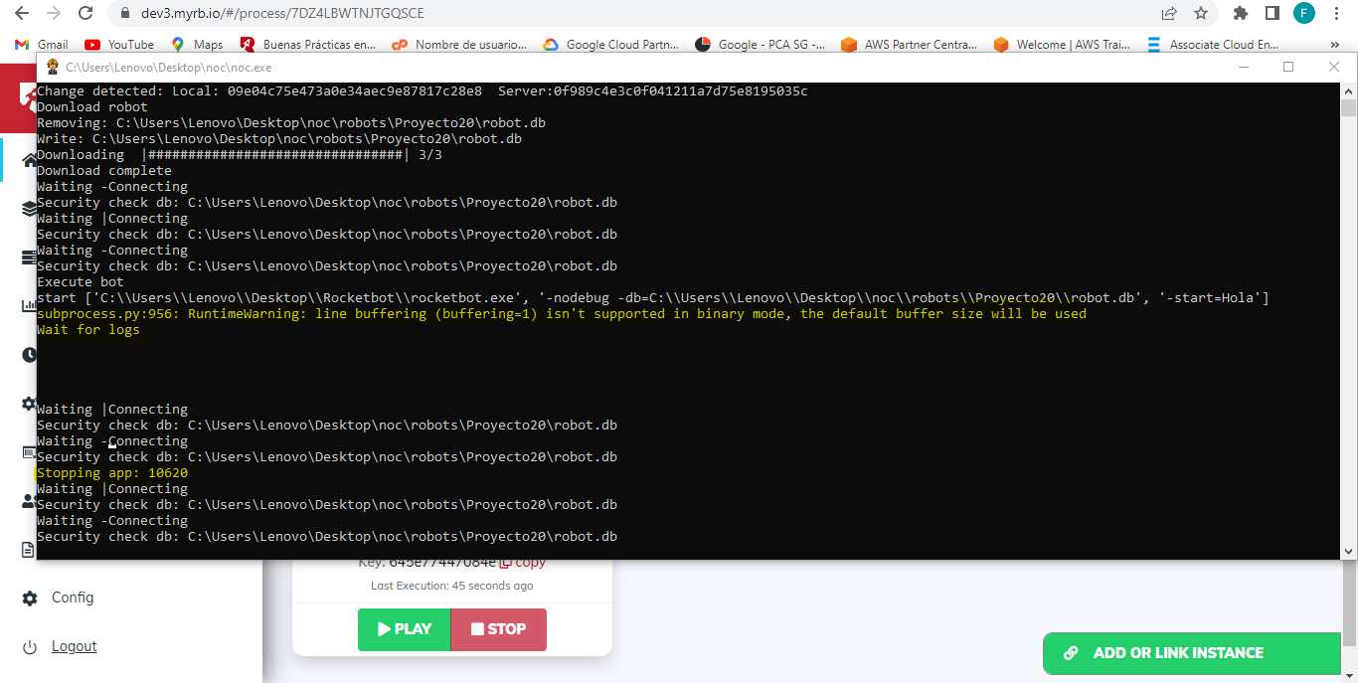1358x683 pixels.
Task: Click the Config gear icon
Action: pyautogui.click(x=31, y=598)
